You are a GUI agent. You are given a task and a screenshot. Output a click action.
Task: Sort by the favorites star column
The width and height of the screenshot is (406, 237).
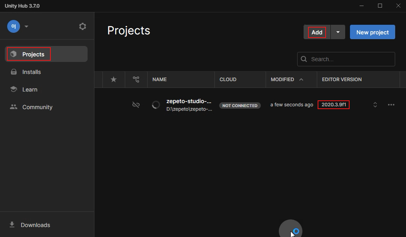(x=114, y=80)
